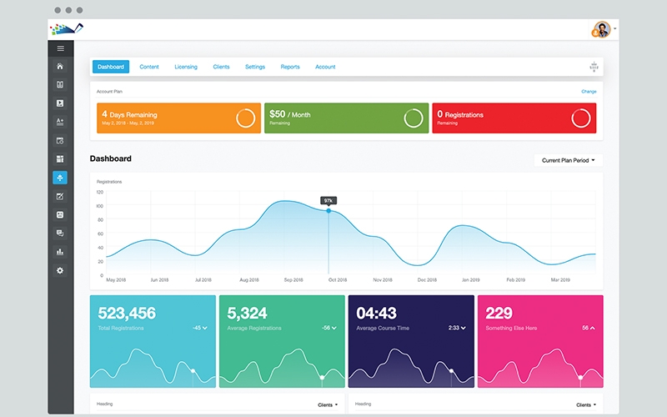Open the Reports tab
Image resolution: width=667 pixels, height=417 pixels.
pyautogui.click(x=290, y=67)
